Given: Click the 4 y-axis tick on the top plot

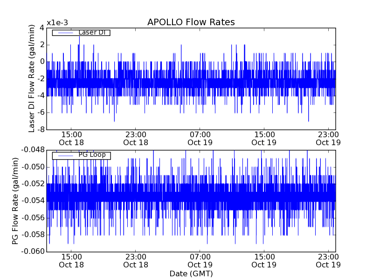Looking at the screenshot, I should [42, 28].
